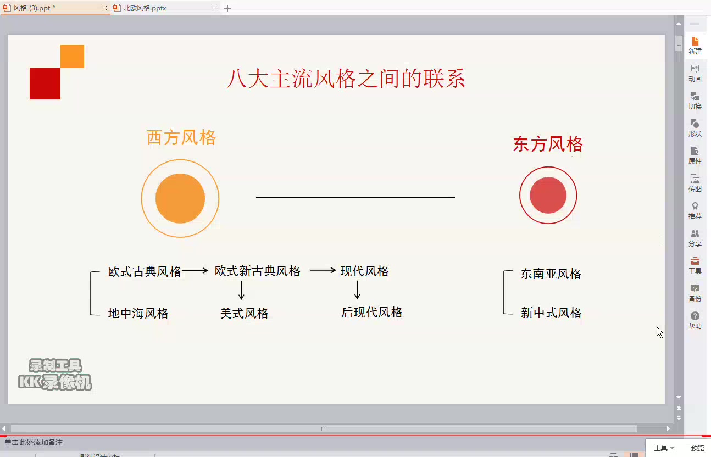The width and height of the screenshot is (711, 457).
Task: Click horizontal scrollbar left arrow
Action: coord(4,428)
